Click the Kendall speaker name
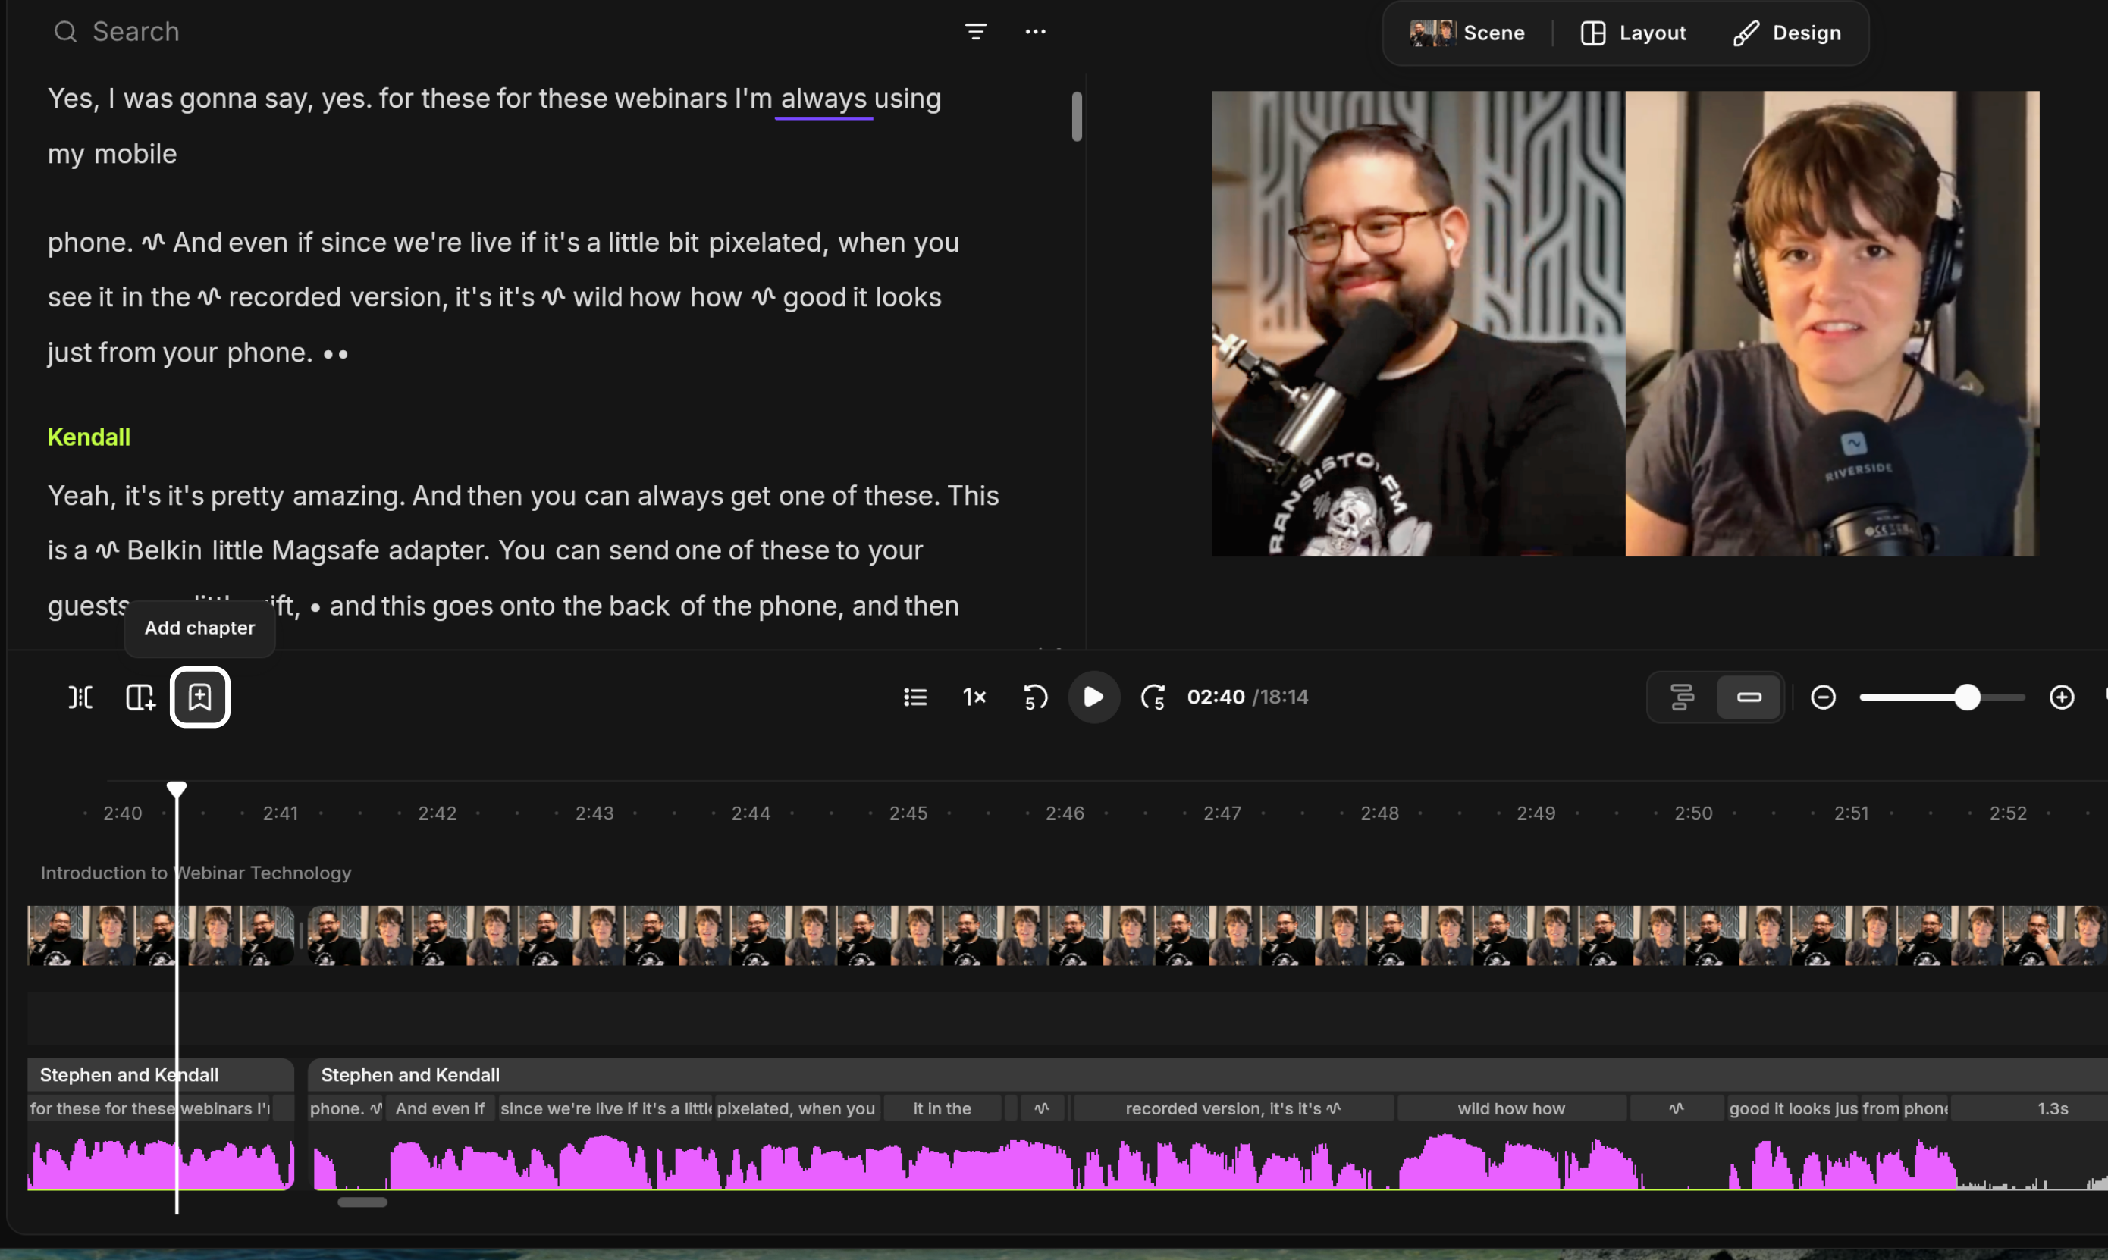 [89, 437]
